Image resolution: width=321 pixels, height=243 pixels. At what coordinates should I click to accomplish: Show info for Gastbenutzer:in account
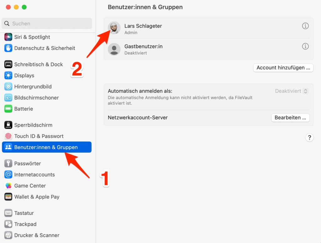pyautogui.click(x=305, y=46)
